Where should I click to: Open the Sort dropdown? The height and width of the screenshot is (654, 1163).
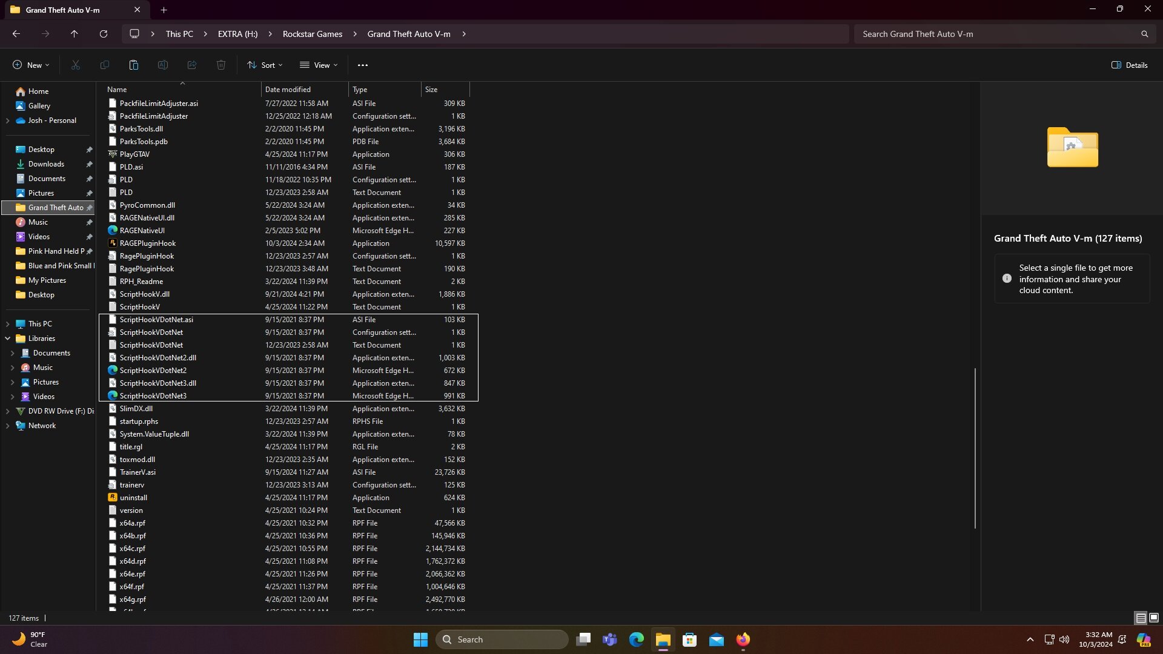tap(265, 65)
